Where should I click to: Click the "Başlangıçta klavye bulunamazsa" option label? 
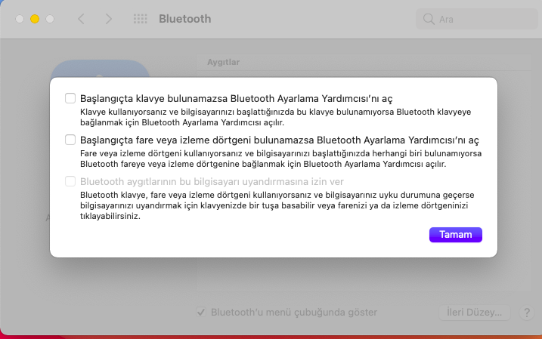point(236,98)
